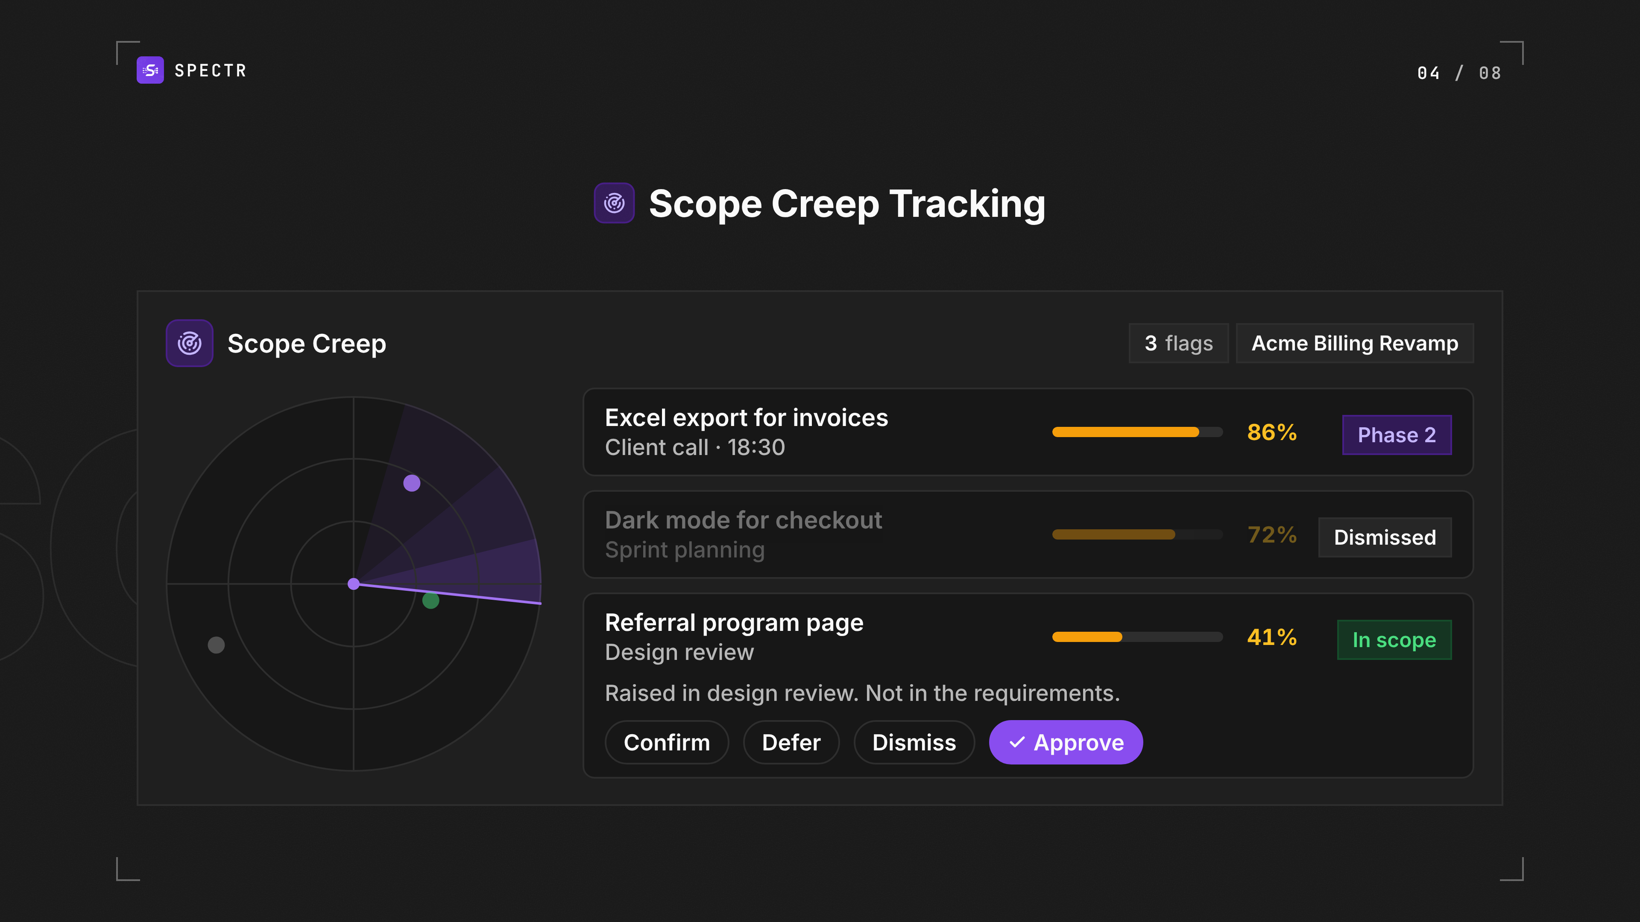Click the 72% confidence bar

[x=1137, y=534]
